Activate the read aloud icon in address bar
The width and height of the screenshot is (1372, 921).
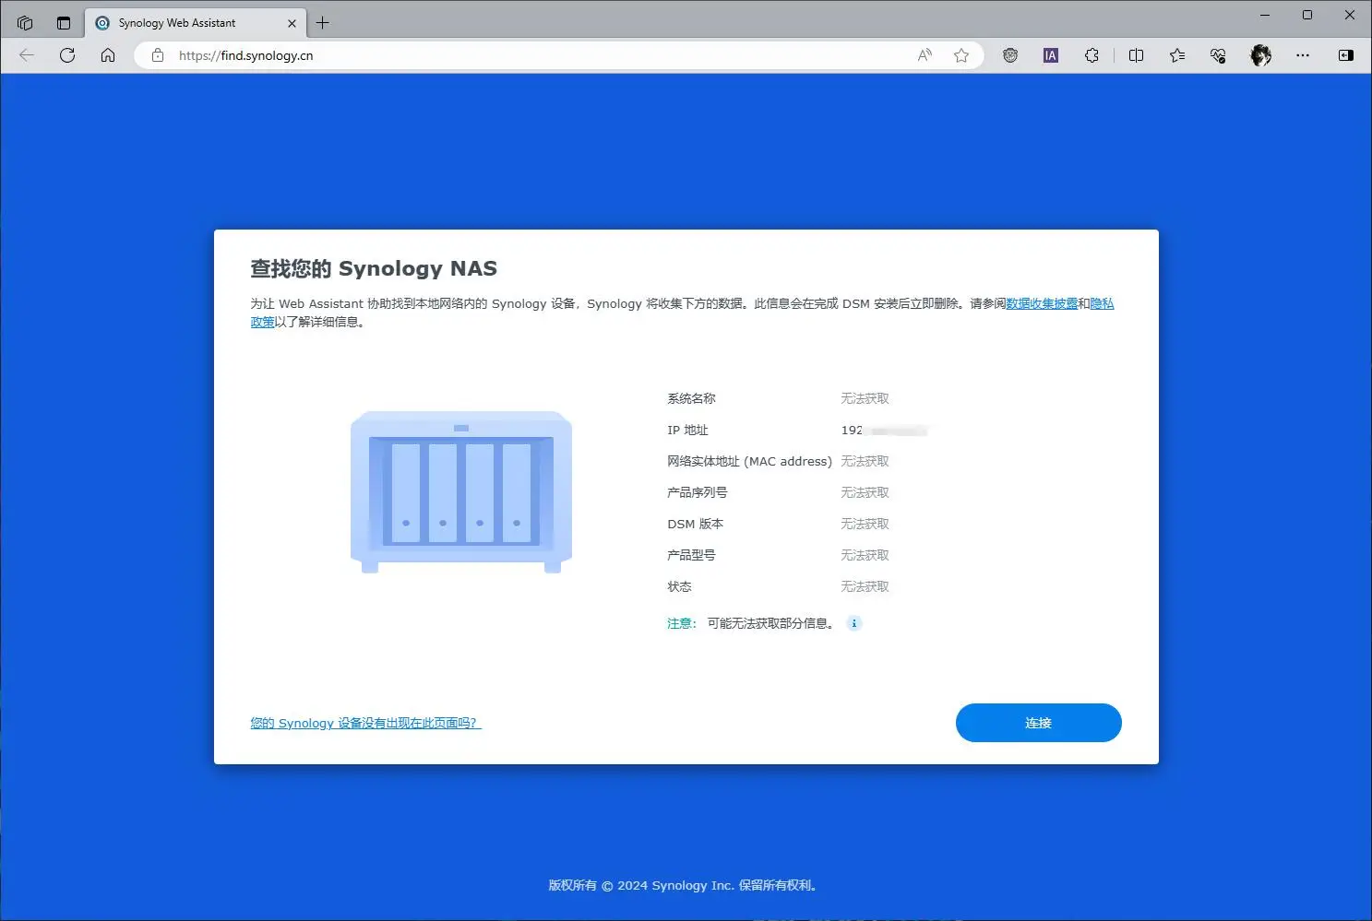pyautogui.click(x=925, y=55)
